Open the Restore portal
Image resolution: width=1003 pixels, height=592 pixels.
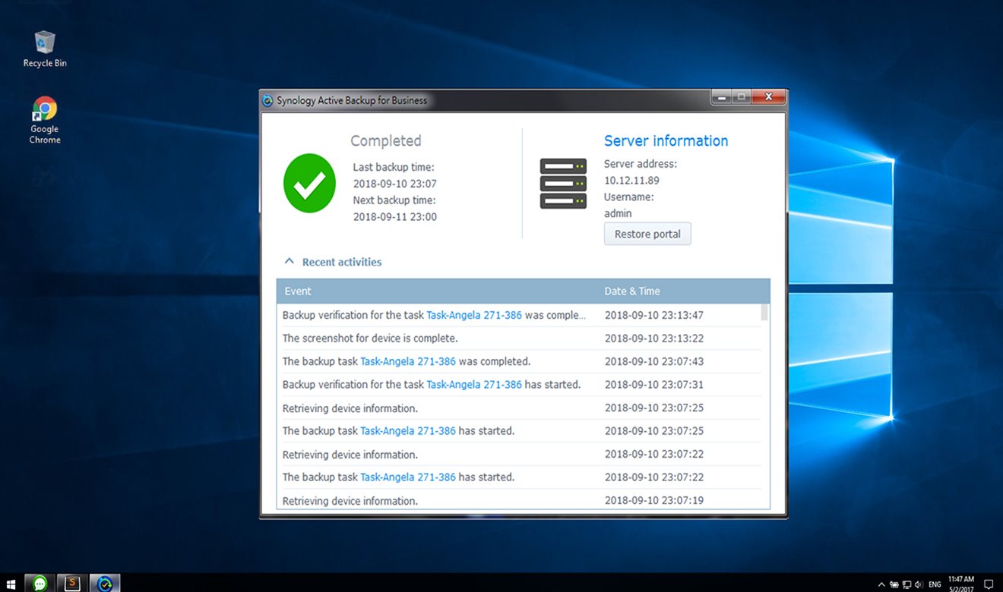pyautogui.click(x=647, y=234)
